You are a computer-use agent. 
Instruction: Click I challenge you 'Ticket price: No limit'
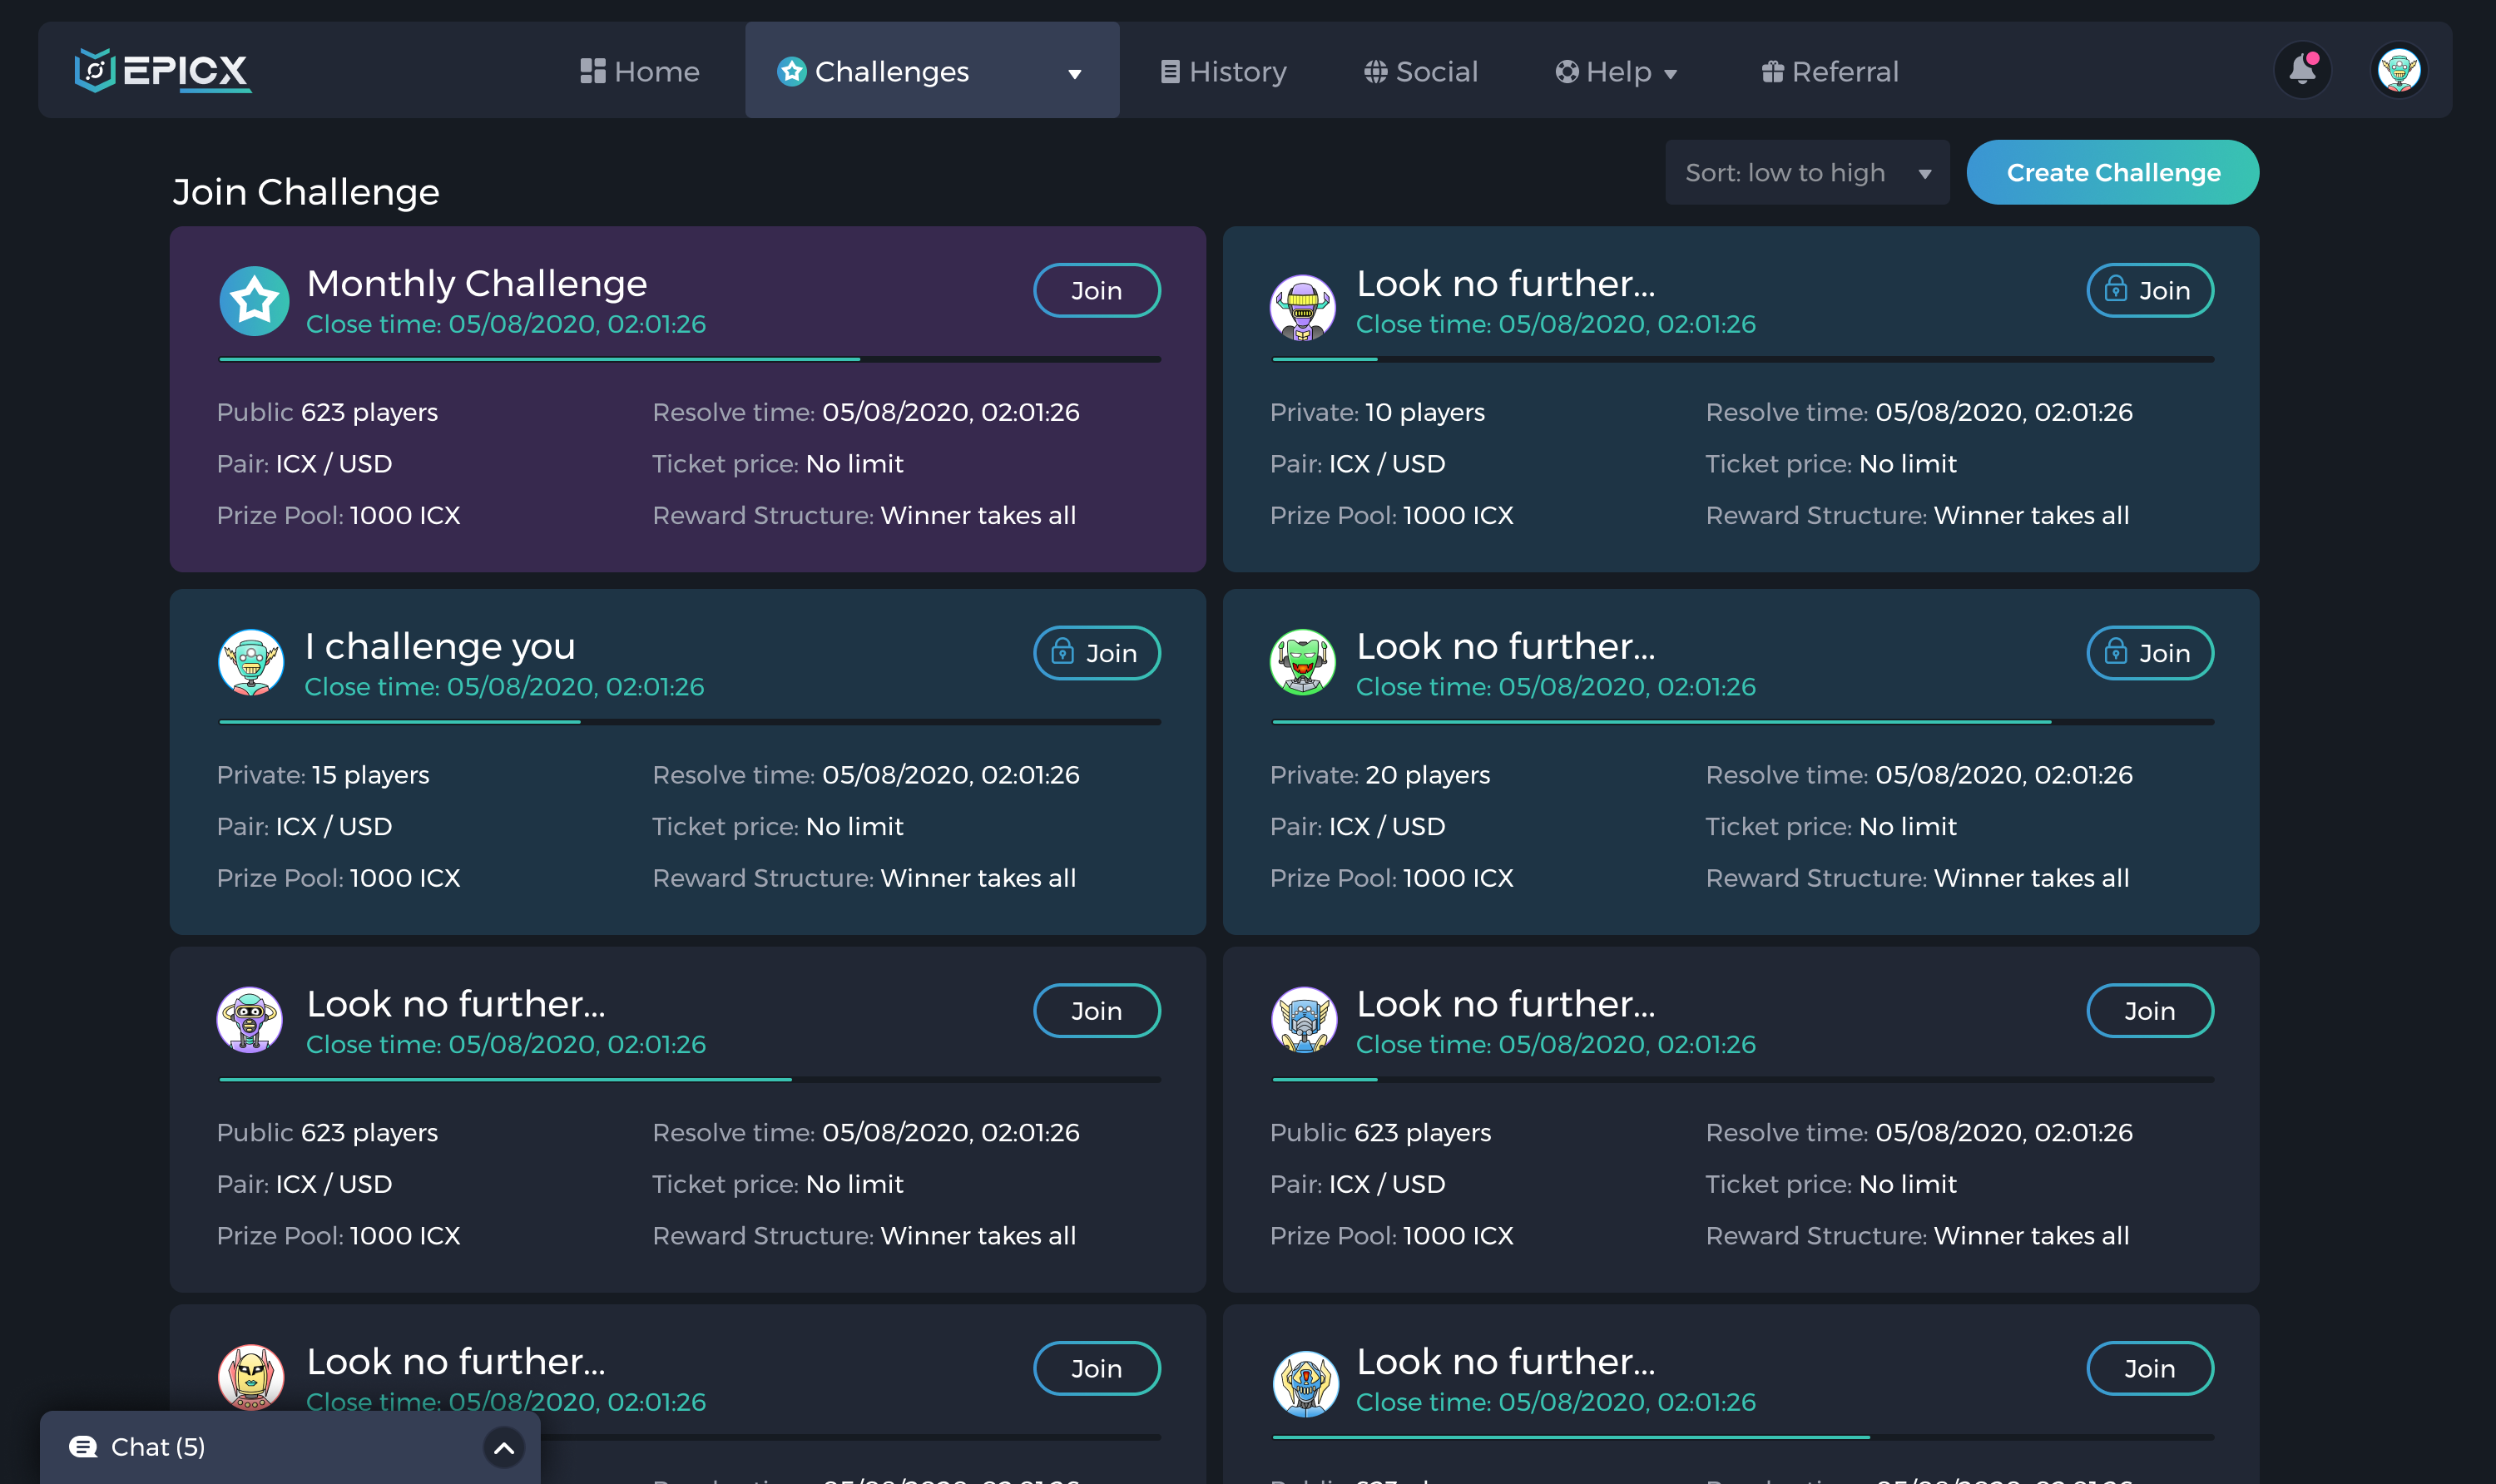click(778, 827)
